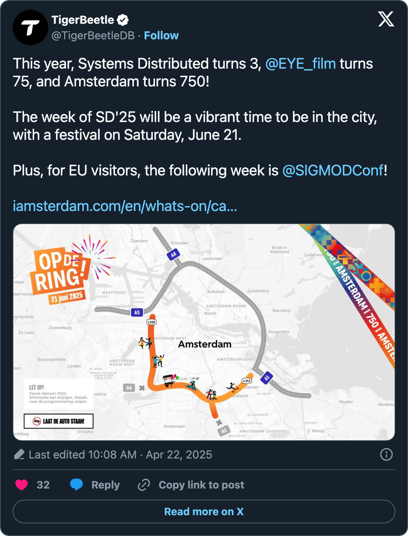
Task: Click the TigerBeetle profile avatar
Action: pos(30,27)
